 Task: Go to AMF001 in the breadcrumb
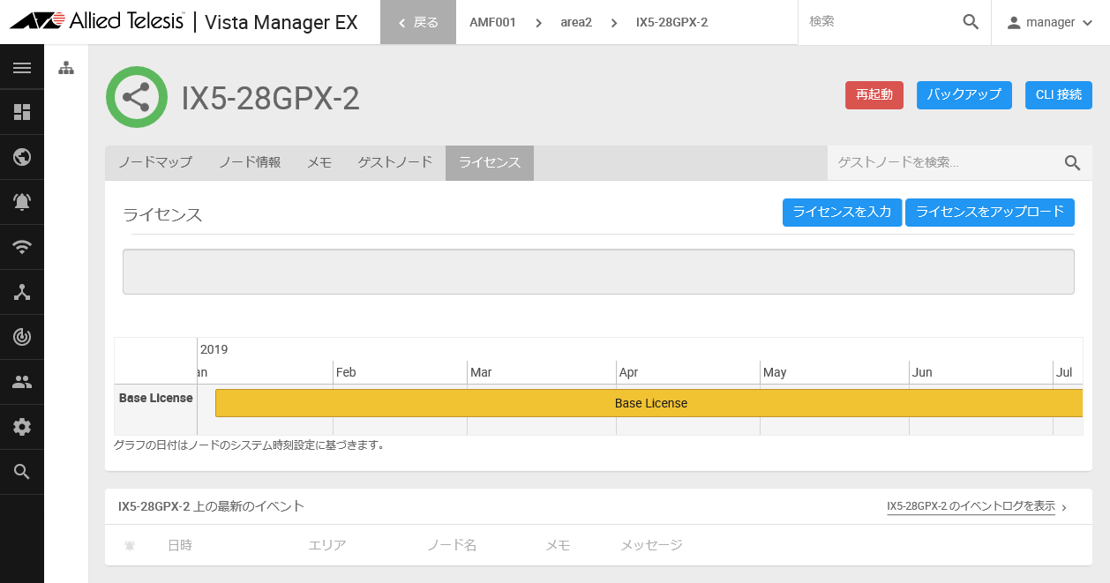pos(493,22)
